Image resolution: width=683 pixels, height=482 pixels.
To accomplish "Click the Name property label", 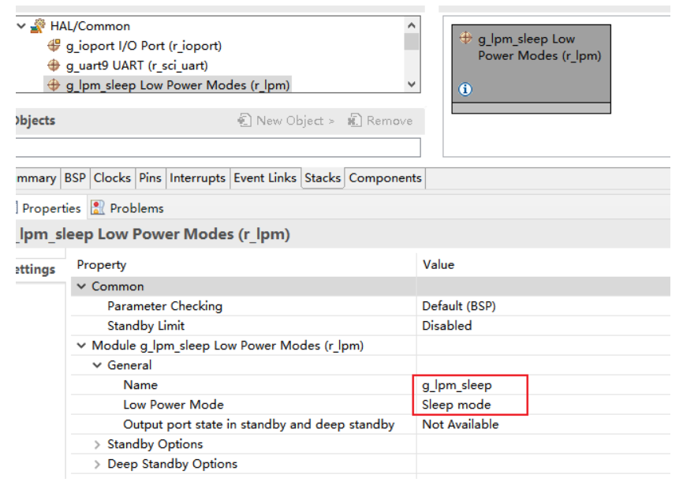I will coord(140,385).
